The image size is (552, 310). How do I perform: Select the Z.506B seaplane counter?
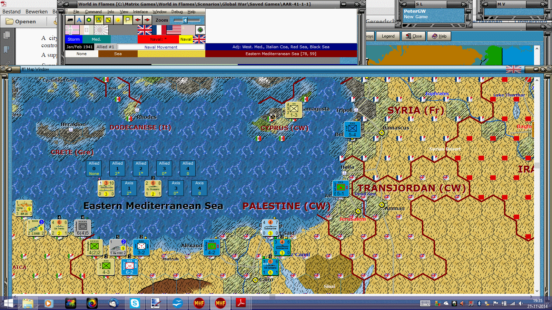[36, 228]
